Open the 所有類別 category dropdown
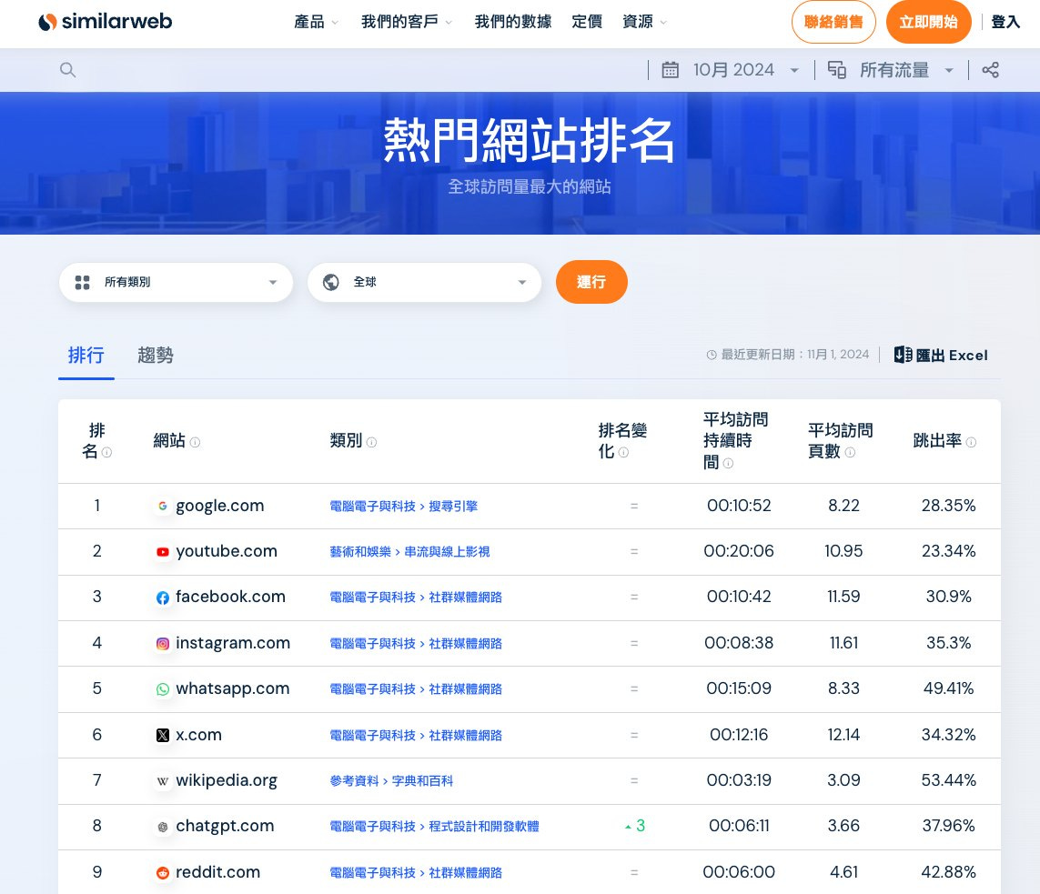This screenshot has width=1040, height=894. (176, 282)
